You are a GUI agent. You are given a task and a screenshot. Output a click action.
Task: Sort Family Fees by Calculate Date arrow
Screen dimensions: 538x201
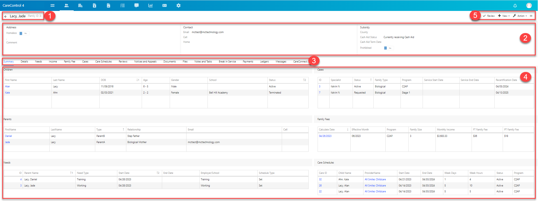click(348, 130)
